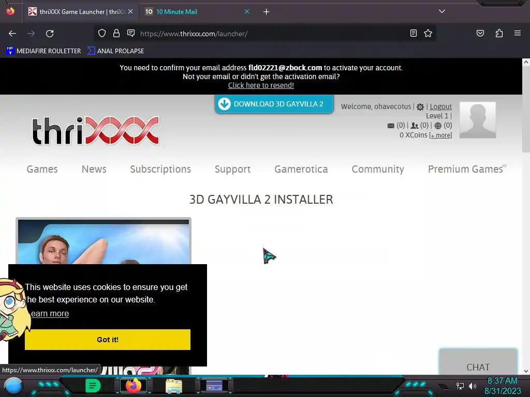Click the '+ more' XCoins link
The image size is (530, 397).
440,135
